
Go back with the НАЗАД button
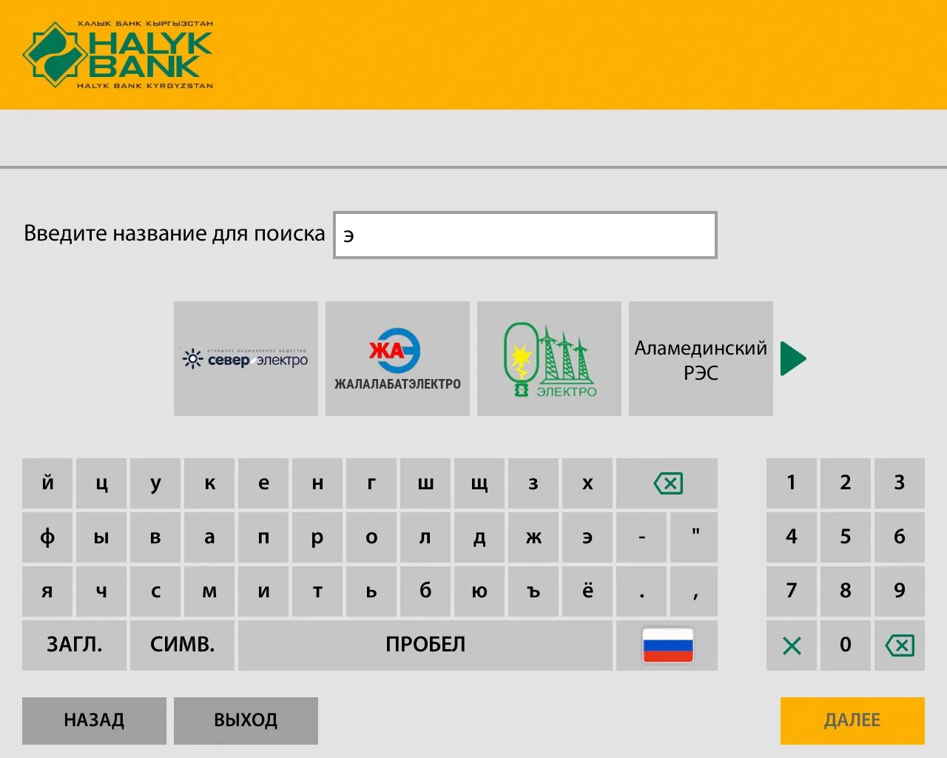coord(94,720)
